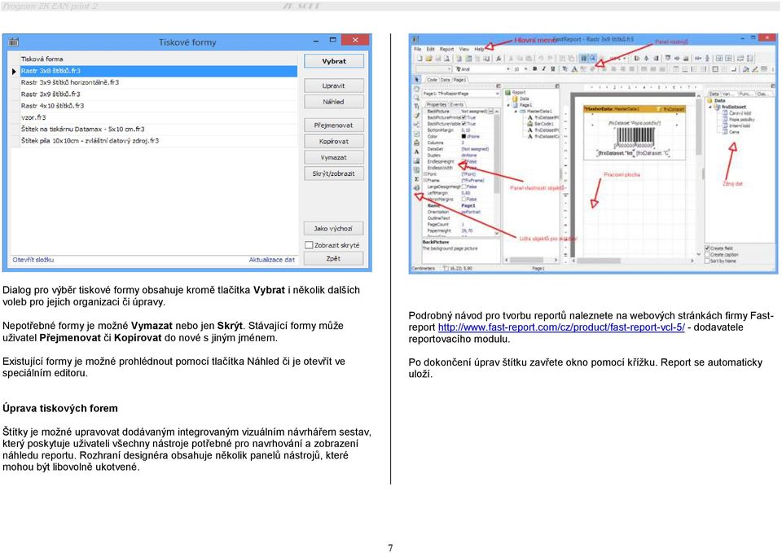This screenshot has width=782, height=553.
Task: Open the Náhled preview button
Action: [x=334, y=102]
